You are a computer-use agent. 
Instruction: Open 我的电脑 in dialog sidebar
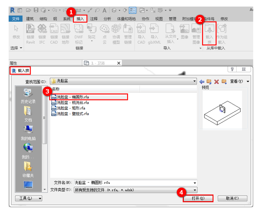(28, 133)
